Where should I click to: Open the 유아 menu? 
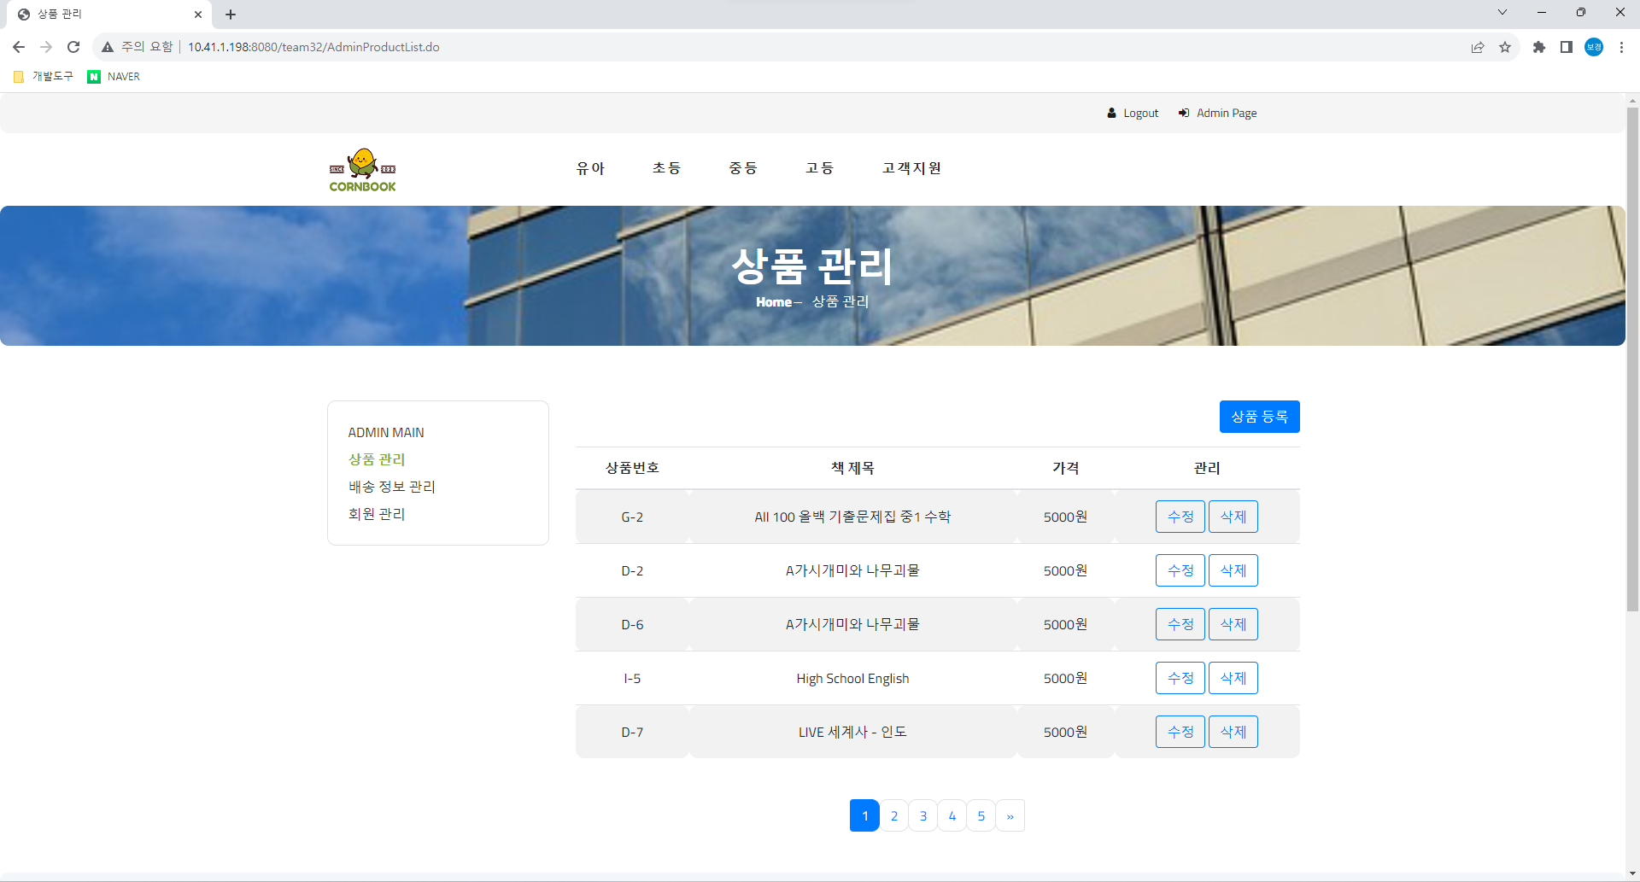point(590,168)
